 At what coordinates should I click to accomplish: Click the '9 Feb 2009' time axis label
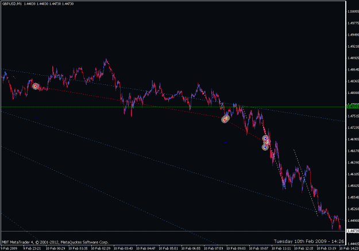(9, 249)
